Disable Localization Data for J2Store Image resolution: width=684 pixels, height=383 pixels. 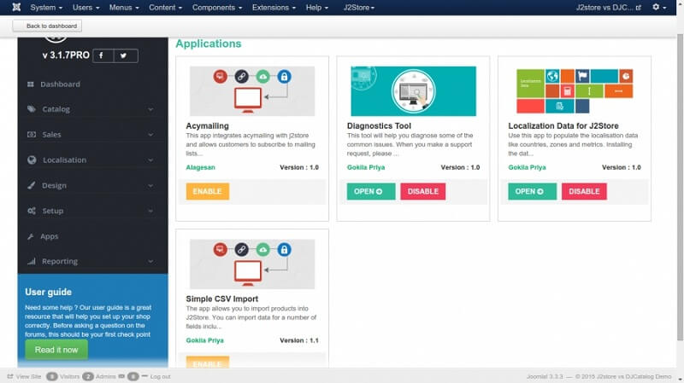(584, 191)
